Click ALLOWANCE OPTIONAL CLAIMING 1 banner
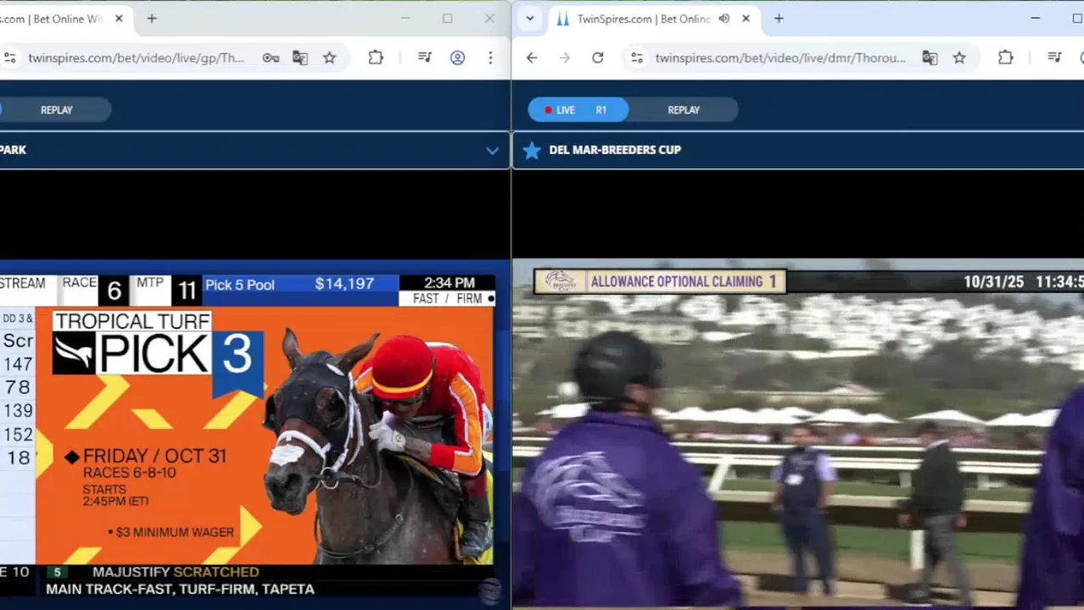1084x610 pixels. (660, 281)
